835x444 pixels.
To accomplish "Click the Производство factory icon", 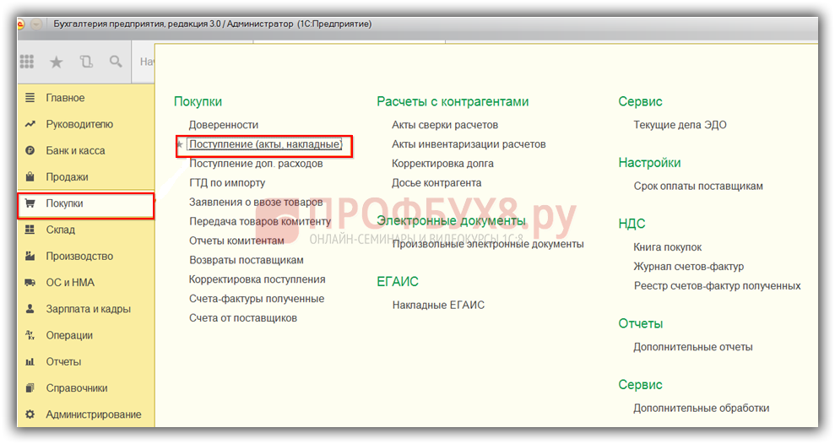I will tap(30, 256).
